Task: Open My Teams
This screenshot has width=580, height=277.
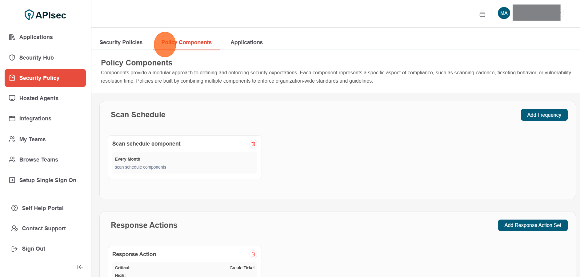Action: pos(32,139)
